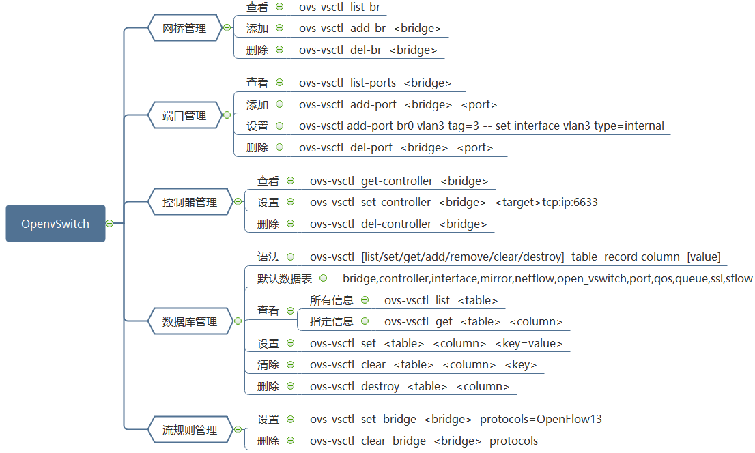The image size is (755, 453).
Task: Click text 'ovs-vsctl add-br <bridge>'
Action: click(x=370, y=28)
